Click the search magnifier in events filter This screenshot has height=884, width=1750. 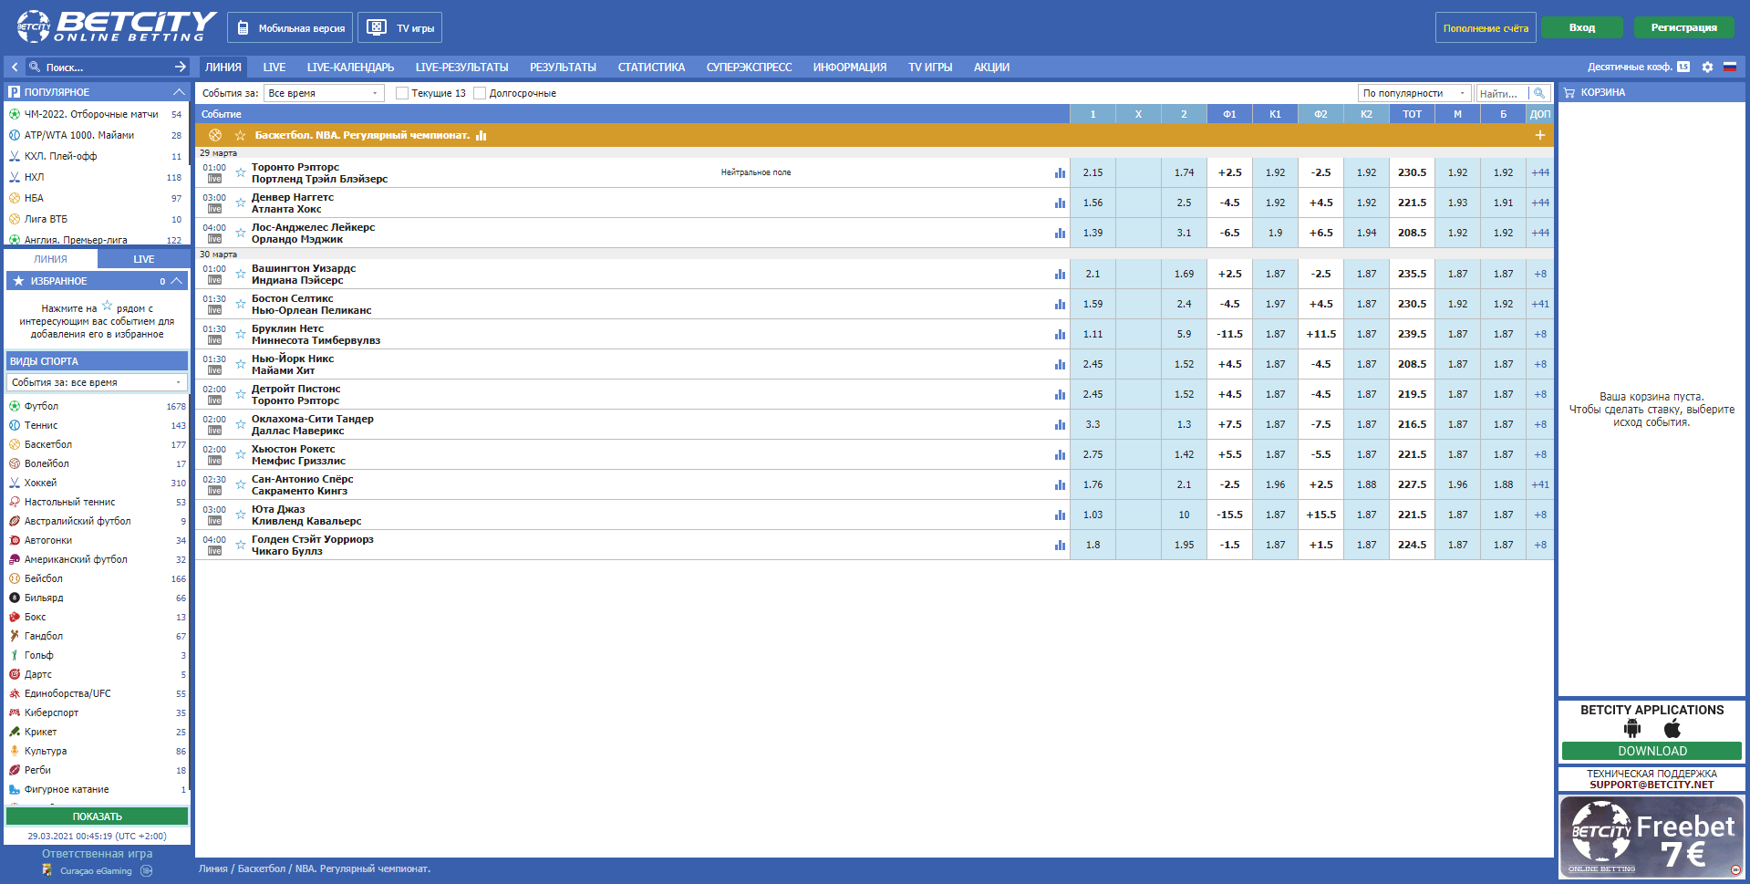point(1539,93)
